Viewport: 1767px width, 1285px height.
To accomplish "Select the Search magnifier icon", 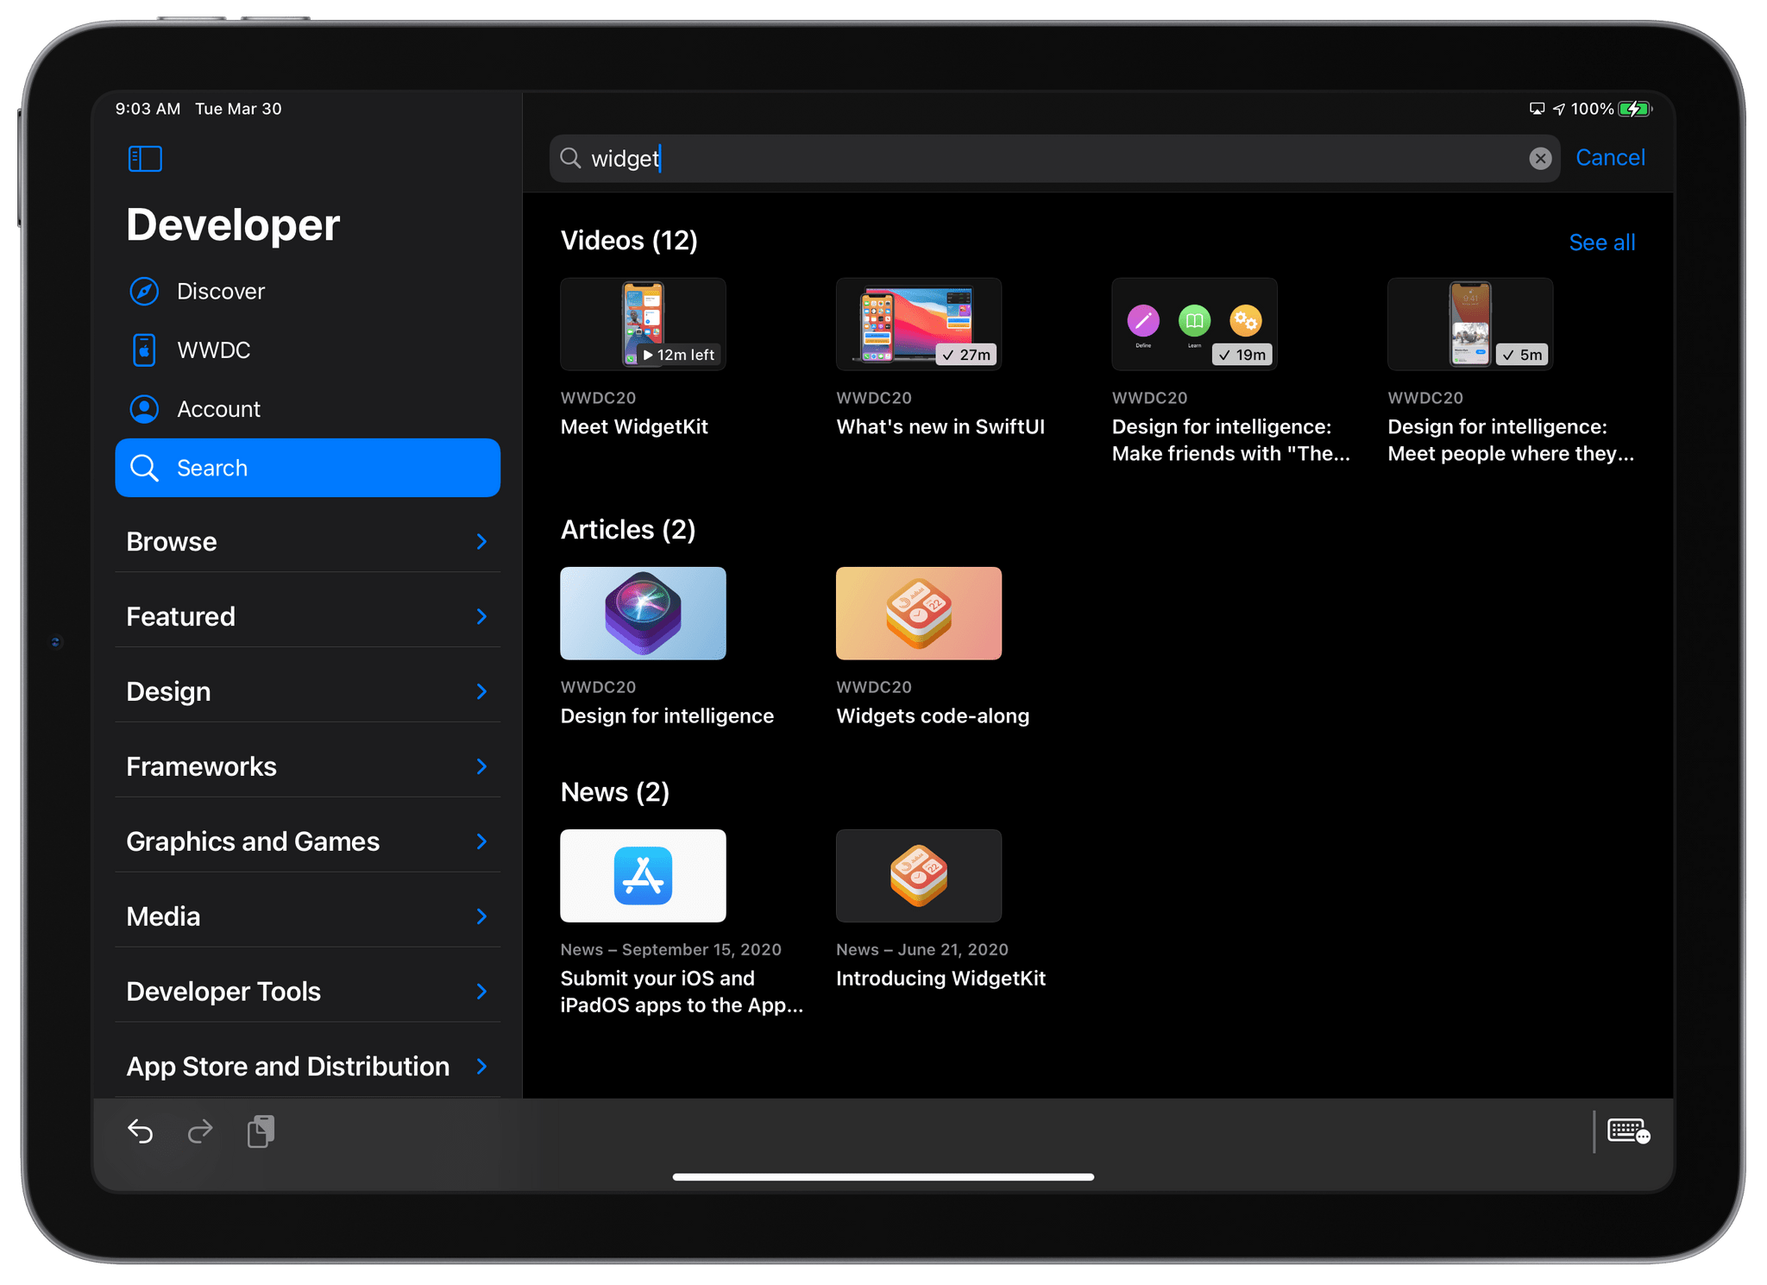I will click(148, 468).
